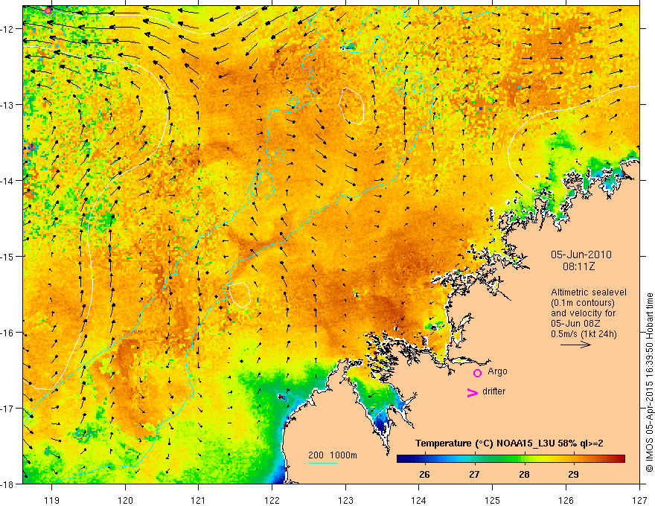This screenshot has width=655, height=506.
Task: Click the "08:11Z" time label
Action: pos(579,266)
